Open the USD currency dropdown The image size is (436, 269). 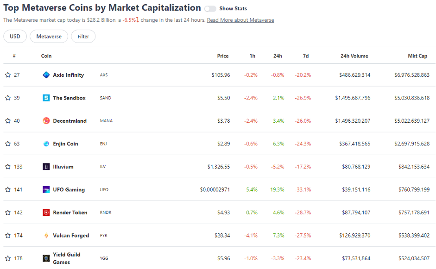(15, 37)
